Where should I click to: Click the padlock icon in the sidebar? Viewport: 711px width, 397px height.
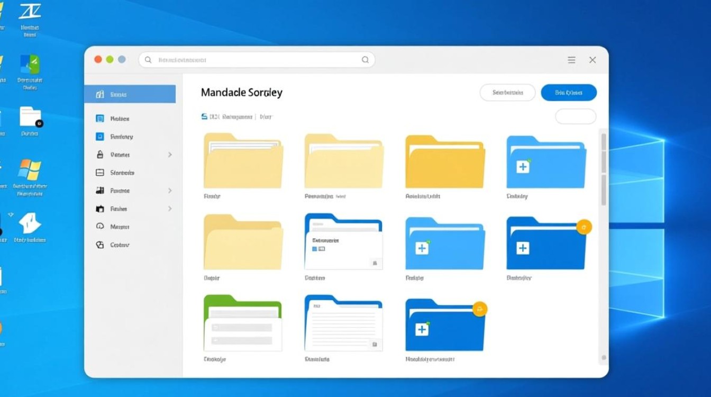click(100, 155)
